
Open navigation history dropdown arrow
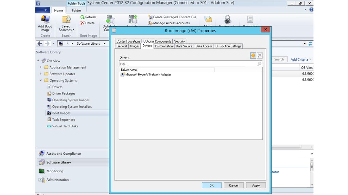(53, 44)
